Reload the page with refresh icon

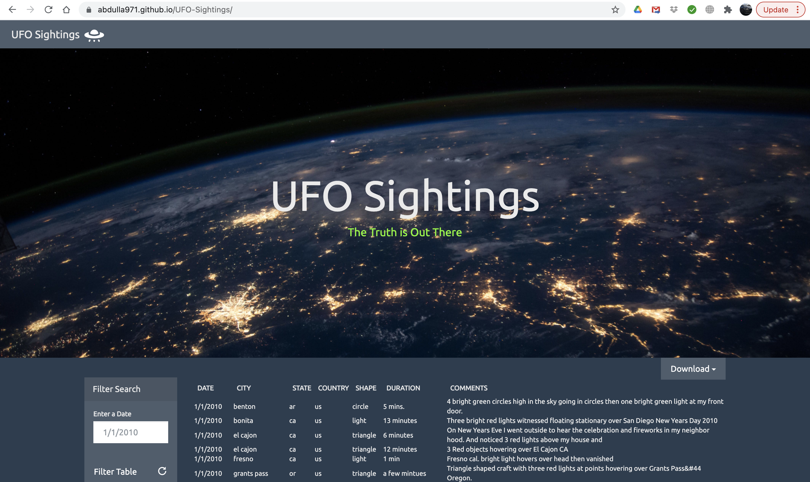tap(48, 10)
